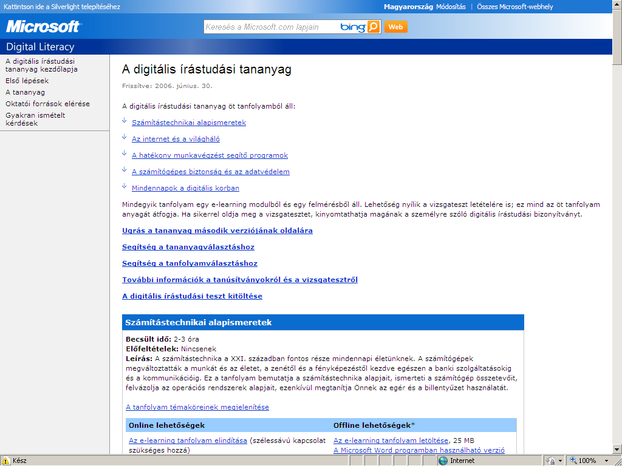
Task: Jump to Az internet és a világháló
Action: (x=176, y=139)
